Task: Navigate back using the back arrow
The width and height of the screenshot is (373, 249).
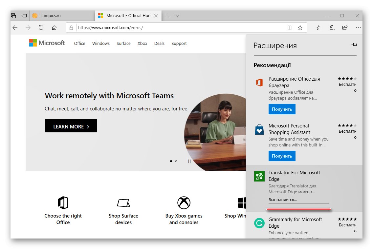Action: (15, 28)
